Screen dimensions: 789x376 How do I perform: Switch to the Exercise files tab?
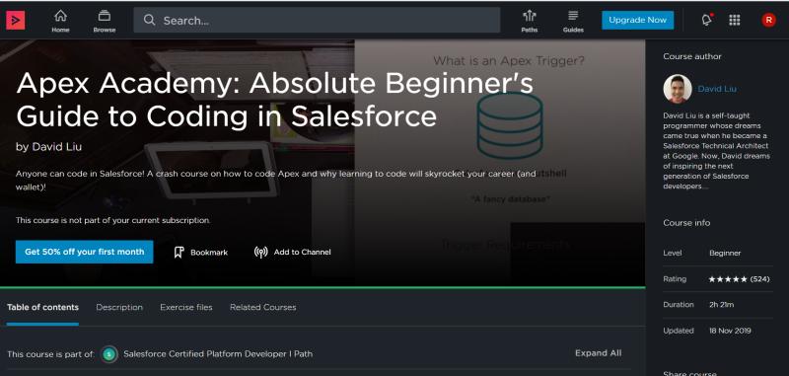point(186,307)
